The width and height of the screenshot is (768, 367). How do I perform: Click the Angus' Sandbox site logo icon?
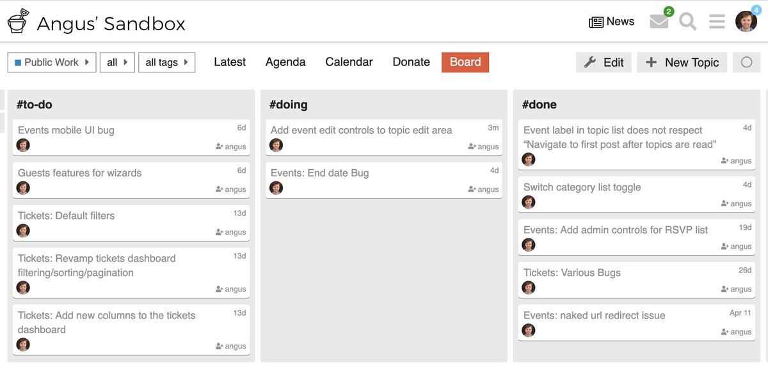[18, 21]
